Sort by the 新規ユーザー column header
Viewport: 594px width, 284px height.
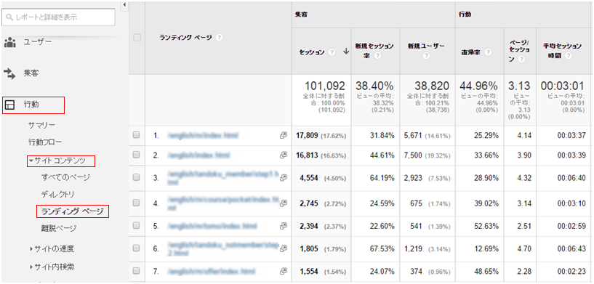click(x=426, y=46)
